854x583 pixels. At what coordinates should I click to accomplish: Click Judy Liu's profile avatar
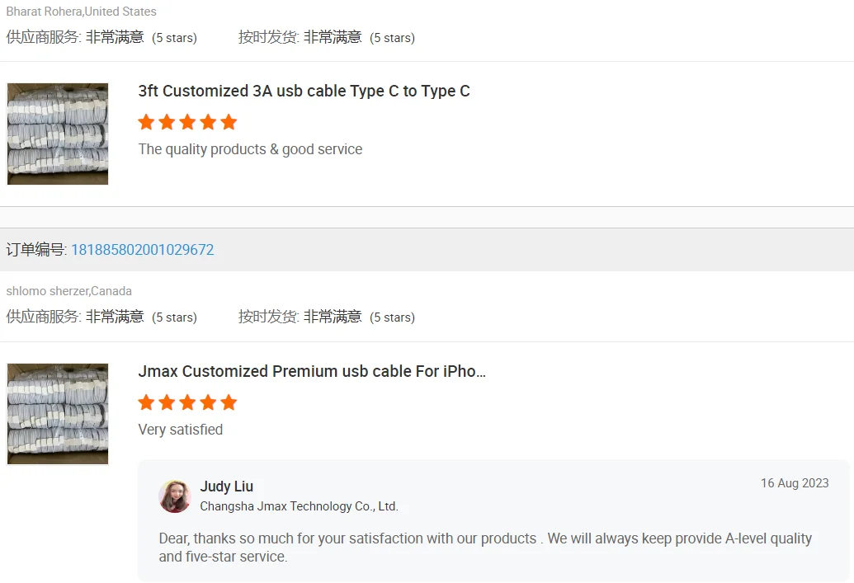(175, 496)
